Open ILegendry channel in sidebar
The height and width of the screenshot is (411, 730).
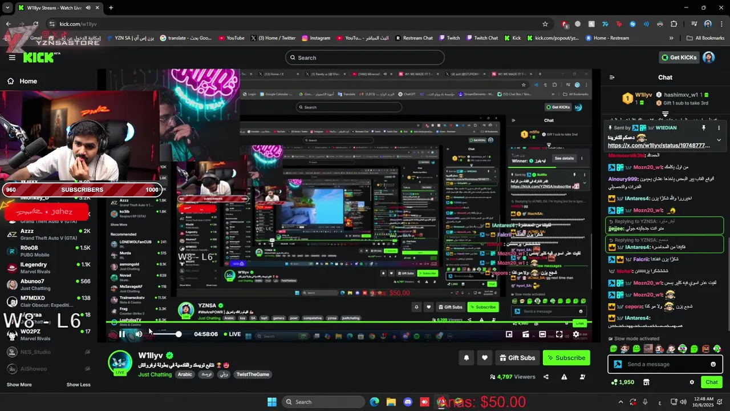[x=48, y=268]
